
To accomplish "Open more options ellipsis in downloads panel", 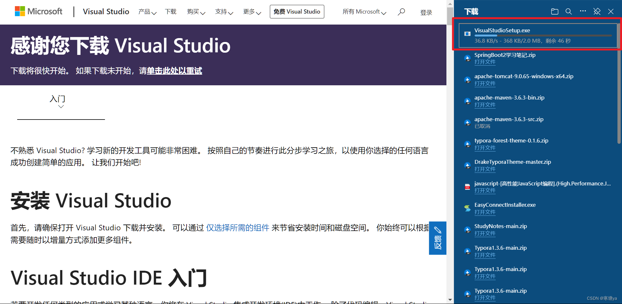I will pyautogui.click(x=583, y=11).
